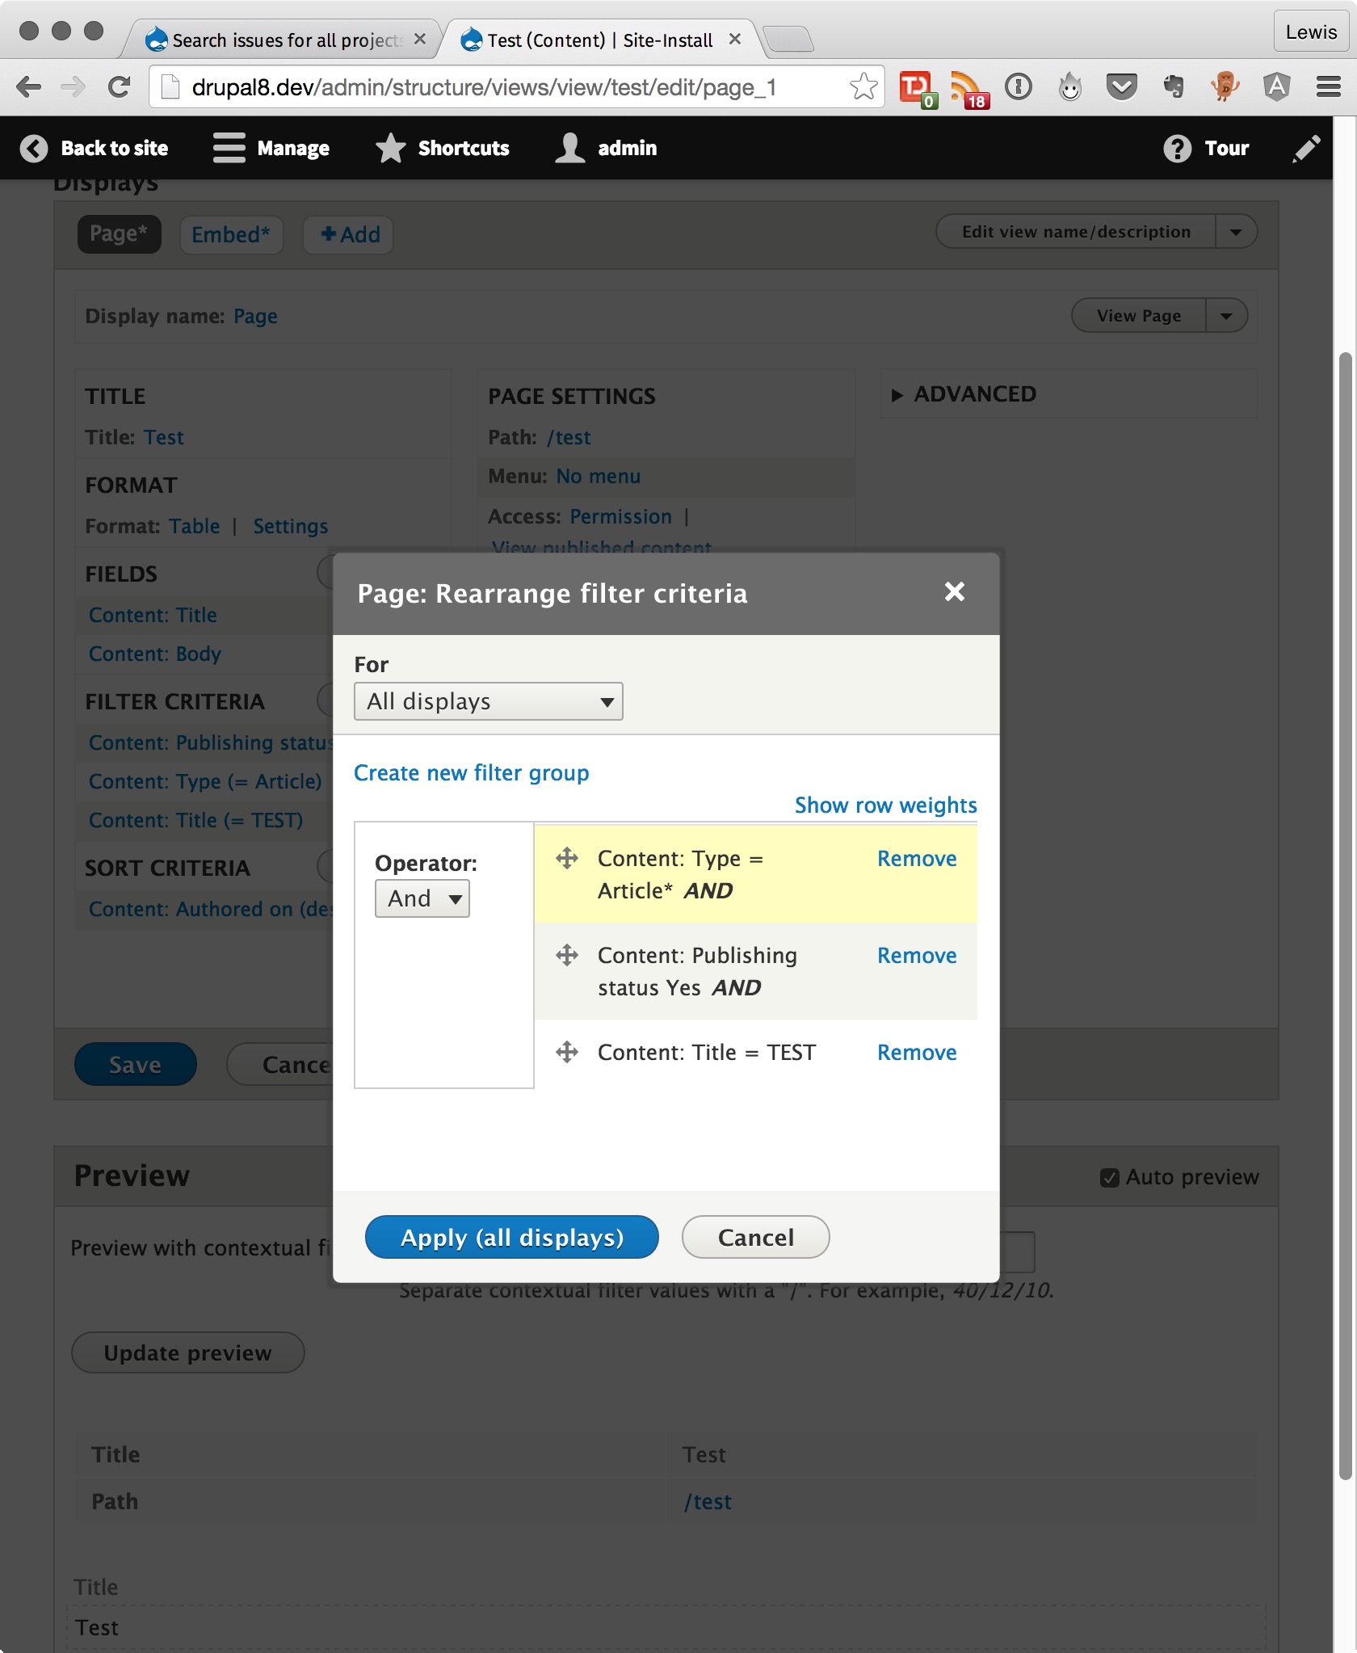1357x1653 pixels.
Task: Open the Create new filter group link
Action: (x=471, y=773)
